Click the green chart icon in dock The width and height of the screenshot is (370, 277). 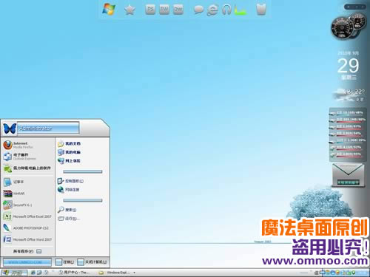pyautogui.click(x=240, y=10)
